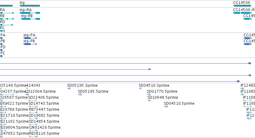
Task: Select the SD22406.5prime EST feature
Action: tap(33, 100)
